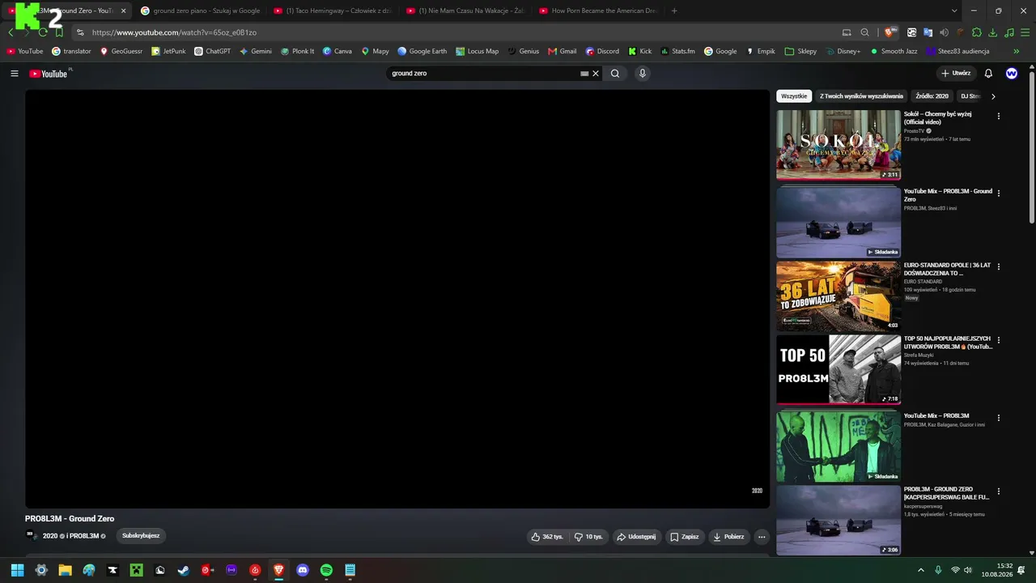The width and height of the screenshot is (1036, 583).
Task: Select the Źródło: 2020 chip
Action: [932, 96]
